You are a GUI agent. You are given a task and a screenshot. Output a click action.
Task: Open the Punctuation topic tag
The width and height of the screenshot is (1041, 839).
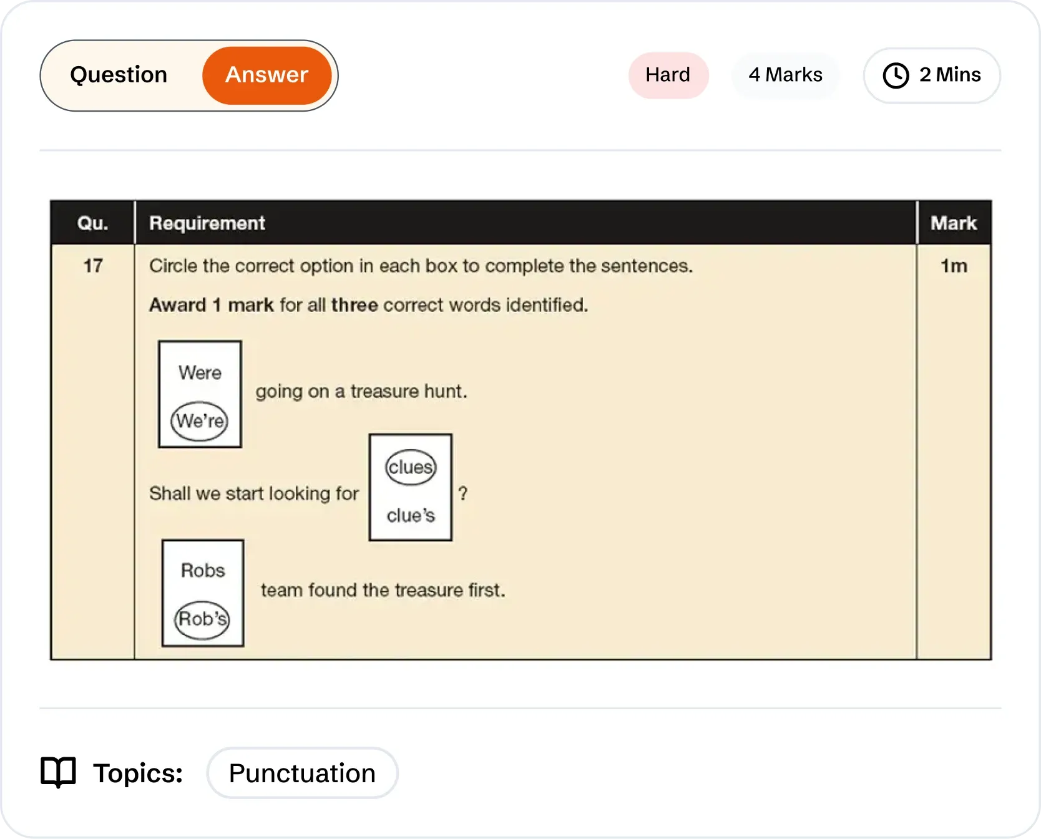[301, 773]
